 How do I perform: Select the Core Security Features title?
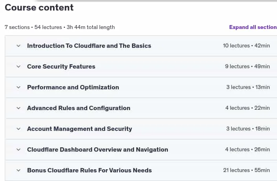(61, 67)
